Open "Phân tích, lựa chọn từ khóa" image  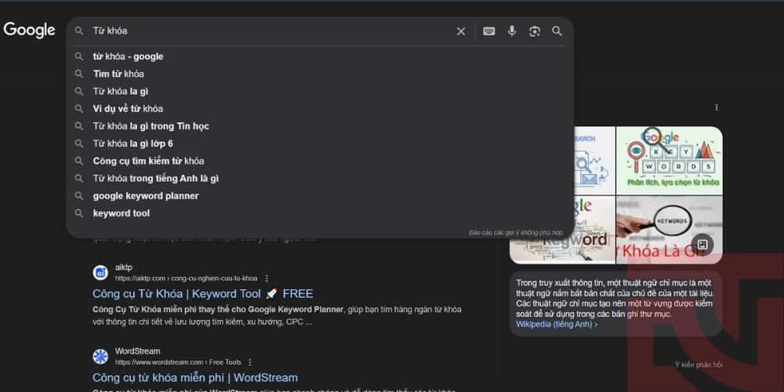click(x=669, y=160)
